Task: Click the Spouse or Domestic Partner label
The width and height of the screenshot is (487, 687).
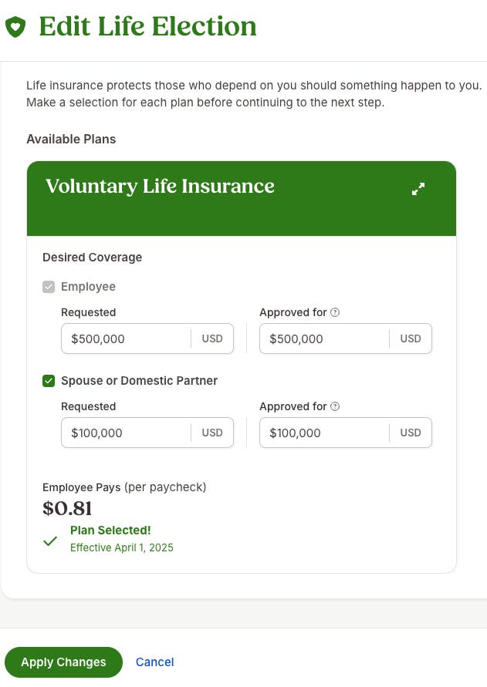Action: [x=140, y=381]
